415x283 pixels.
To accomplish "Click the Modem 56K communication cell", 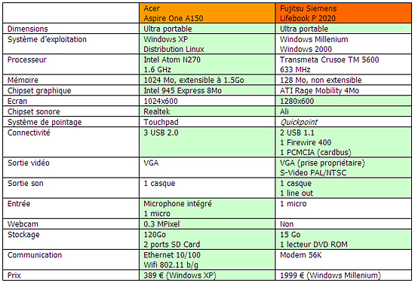I will [x=343, y=260].
